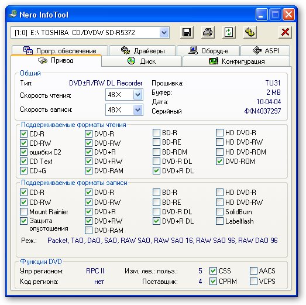Toggle the Labelflash write checkbox
This screenshot has width=306, height=305.
219,221
